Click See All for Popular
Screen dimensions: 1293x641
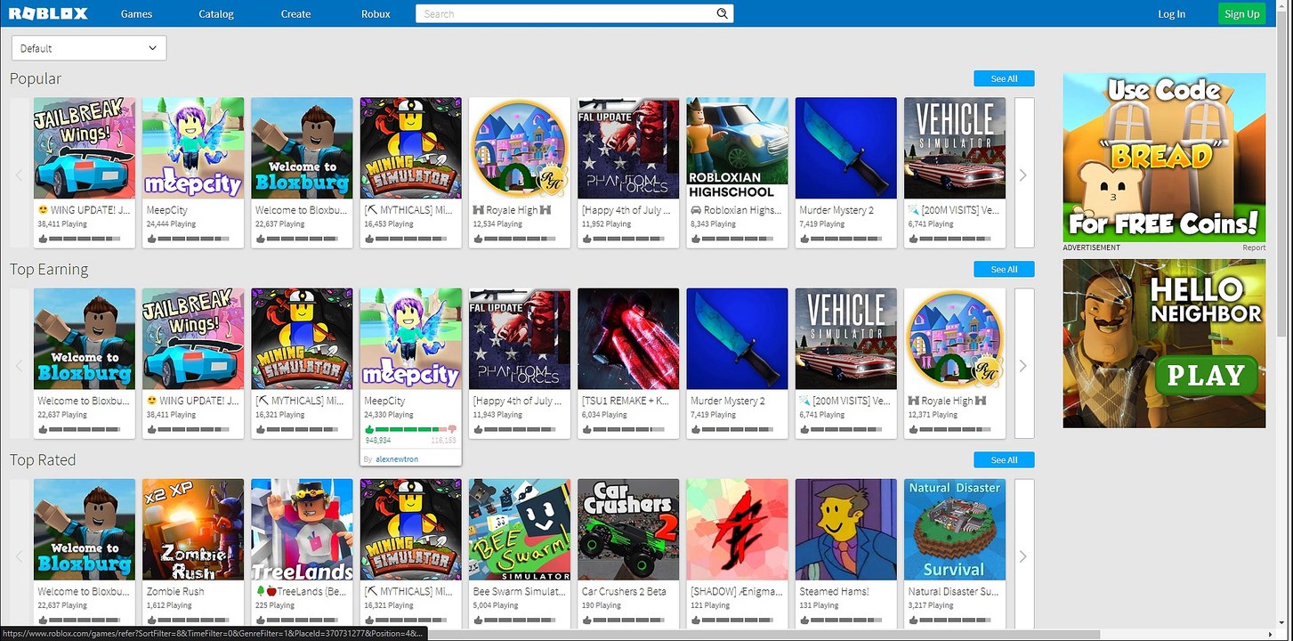coord(1004,78)
